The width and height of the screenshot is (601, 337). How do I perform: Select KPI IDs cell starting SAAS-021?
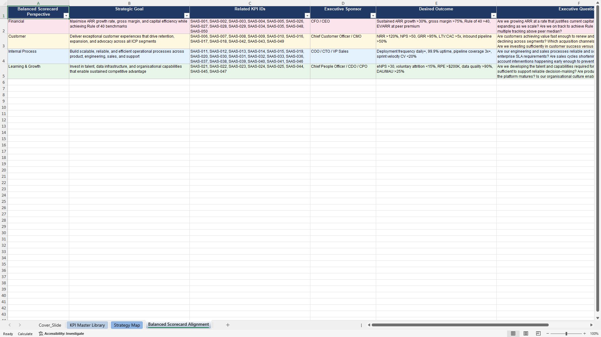click(250, 71)
